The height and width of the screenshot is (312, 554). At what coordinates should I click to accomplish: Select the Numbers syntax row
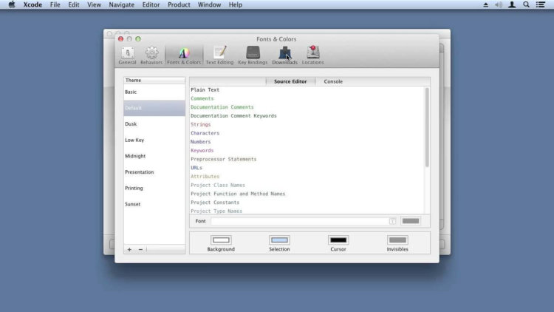307,142
